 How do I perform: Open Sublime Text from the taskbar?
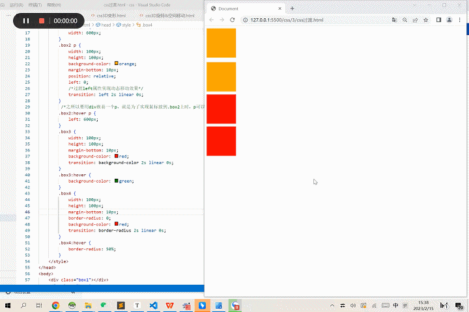pyautogui.click(x=121, y=305)
